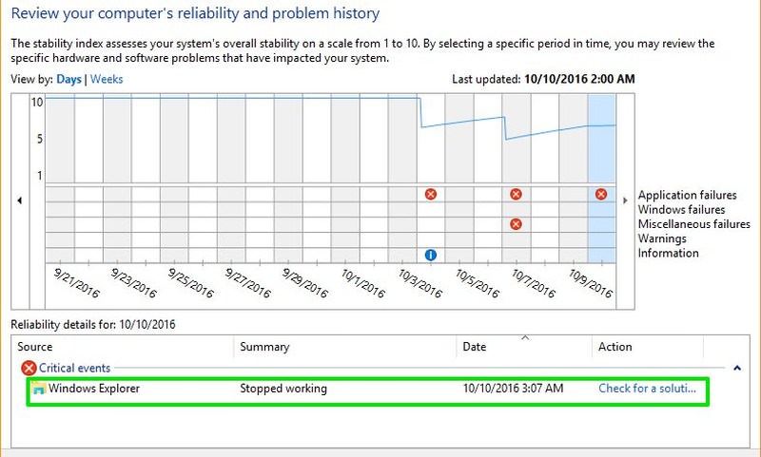Select application failure icon on 10/7/2016 column
The width and height of the screenshot is (761, 457).
click(x=516, y=195)
